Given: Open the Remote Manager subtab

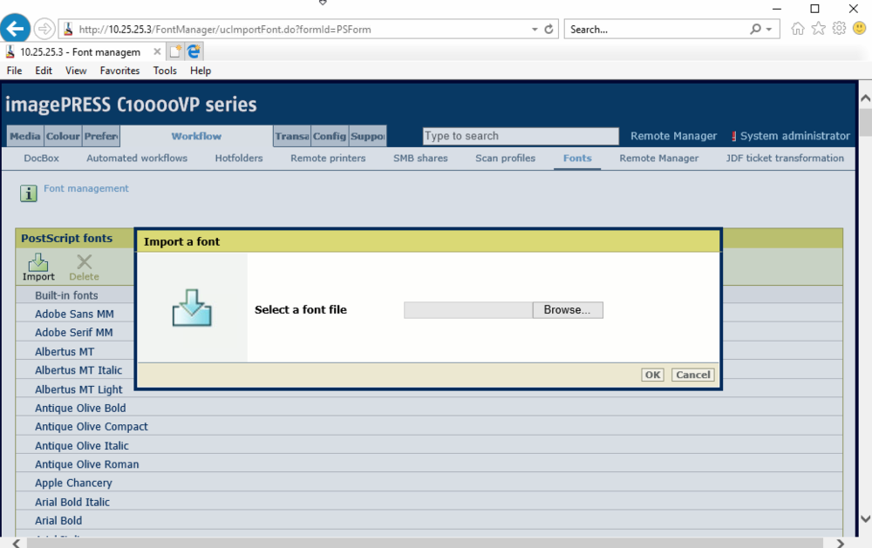Looking at the screenshot, I should tap(659, 159).
